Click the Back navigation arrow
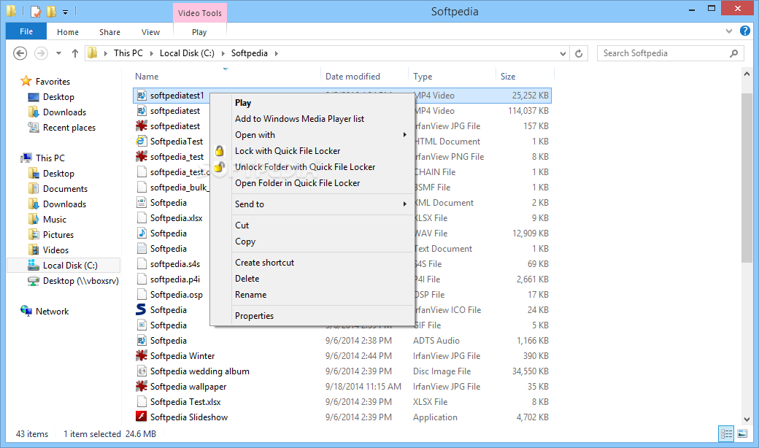Viewport: 759px width, 448px height. point(20,53)
